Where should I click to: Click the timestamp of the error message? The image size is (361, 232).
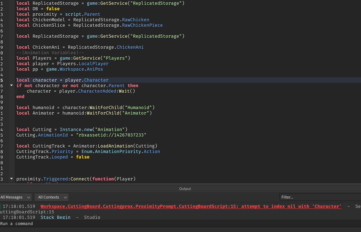[19, 206]
